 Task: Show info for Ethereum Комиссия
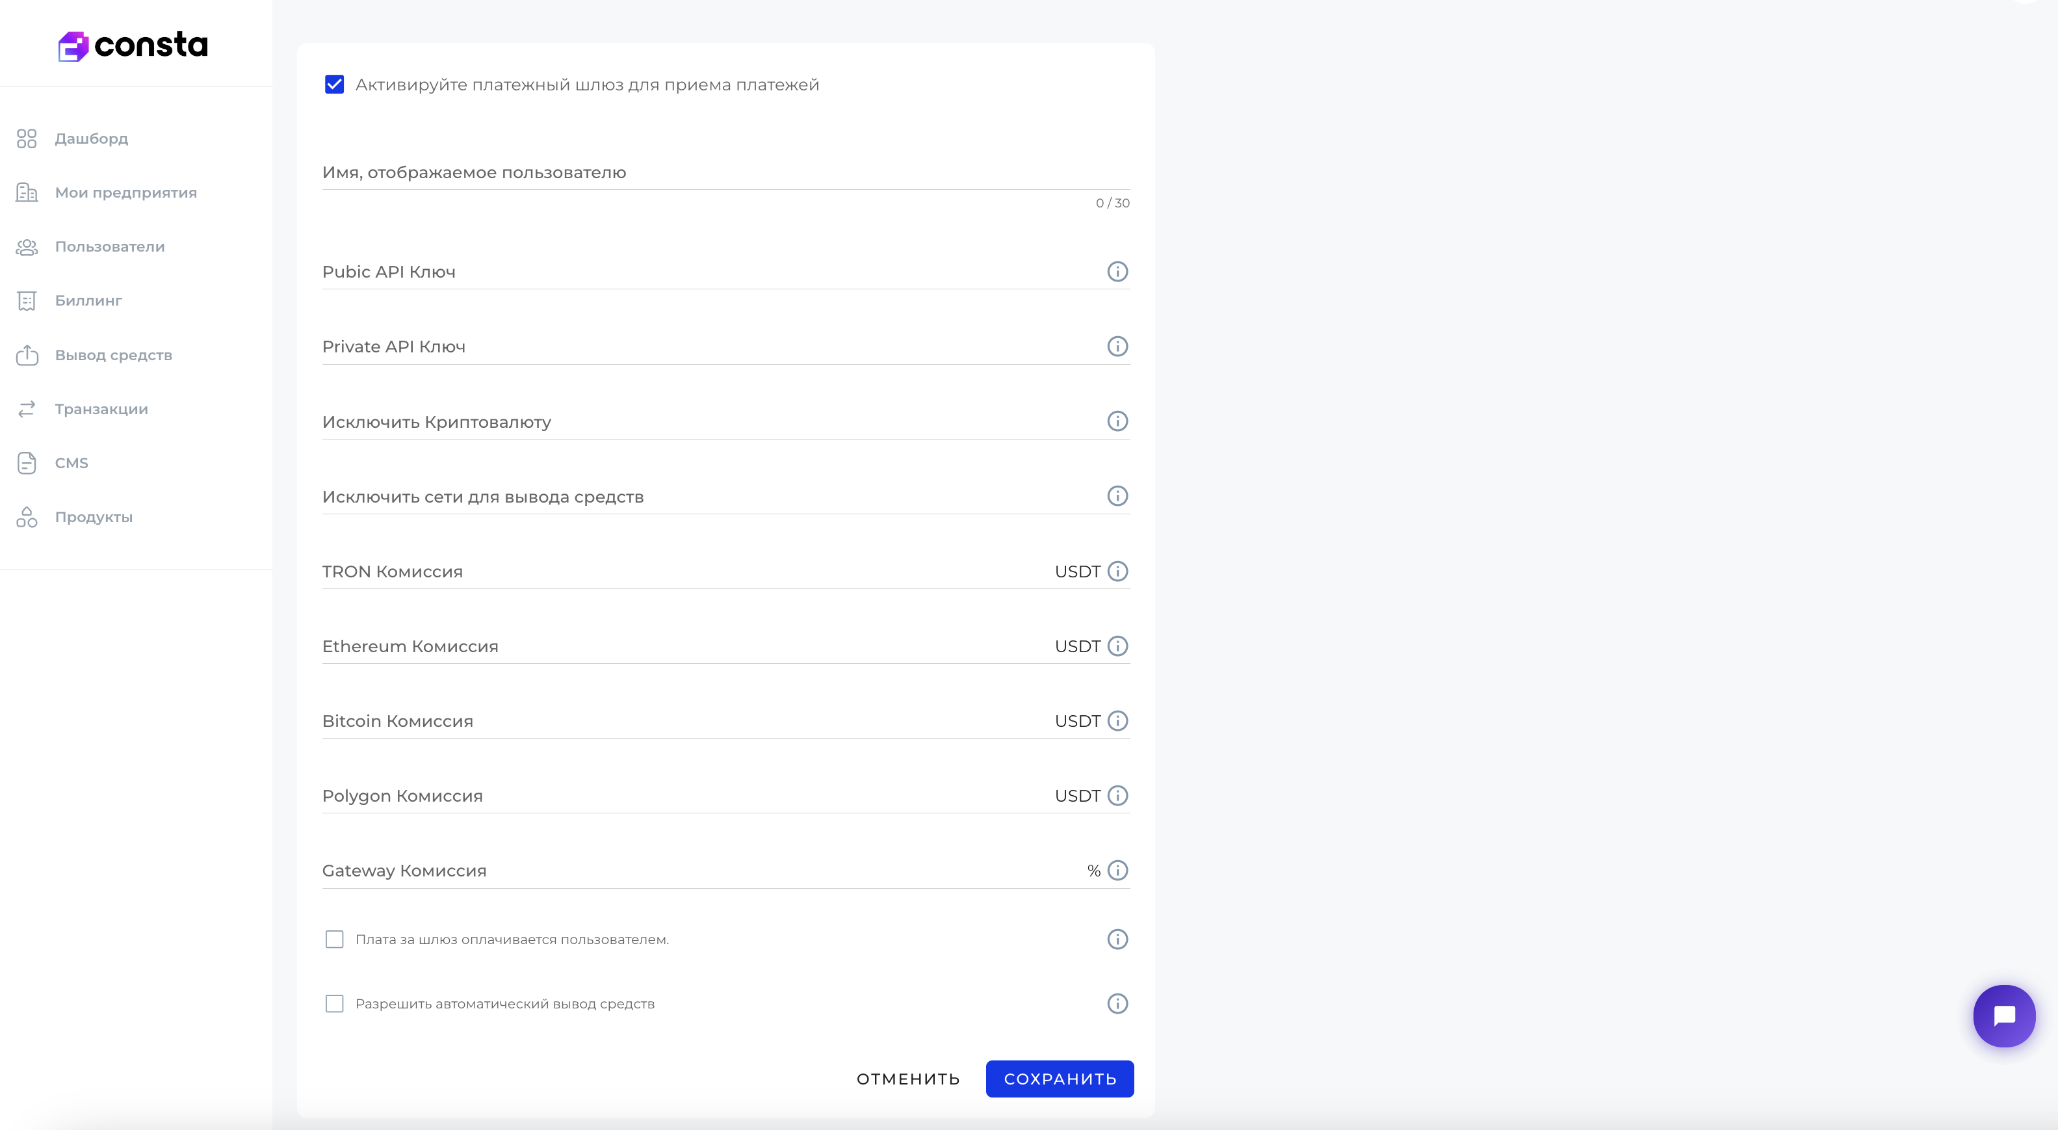click(x=1117, y=646)
